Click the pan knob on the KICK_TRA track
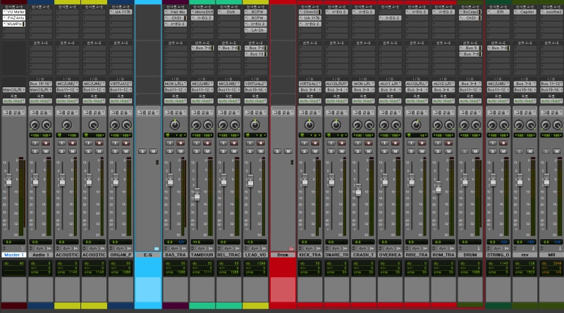The height and width of the screenshot is (313, 564). [308, 124]
